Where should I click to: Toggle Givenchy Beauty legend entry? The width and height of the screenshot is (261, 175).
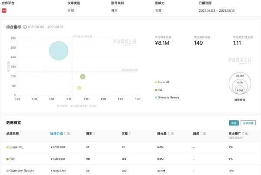tap(167, 98)
